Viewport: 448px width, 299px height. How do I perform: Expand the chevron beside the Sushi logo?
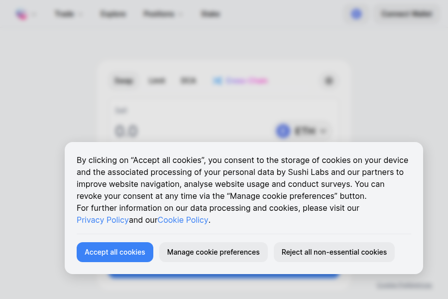click(33, 14)
